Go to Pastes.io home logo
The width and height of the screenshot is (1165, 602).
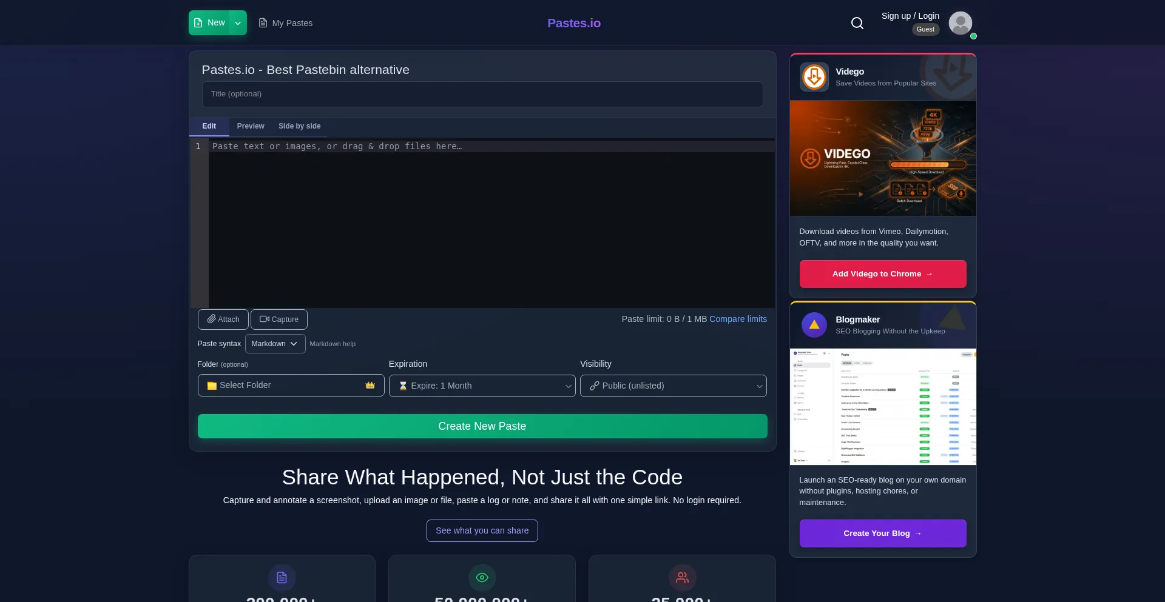click(x=573, y=23)
